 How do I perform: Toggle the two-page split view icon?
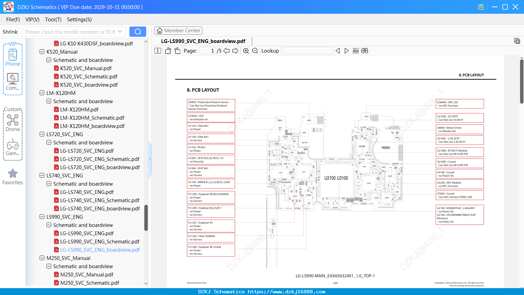pyautogui.click(x=158, y=51)
